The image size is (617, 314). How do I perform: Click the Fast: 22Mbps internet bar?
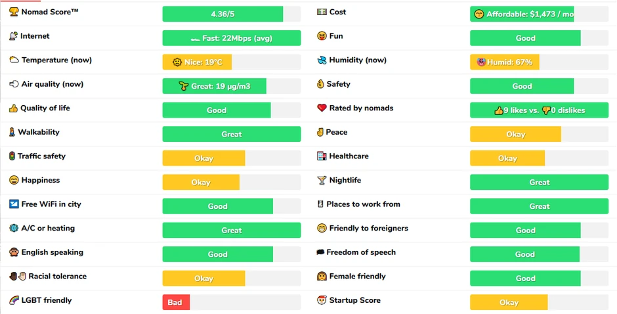231,38
